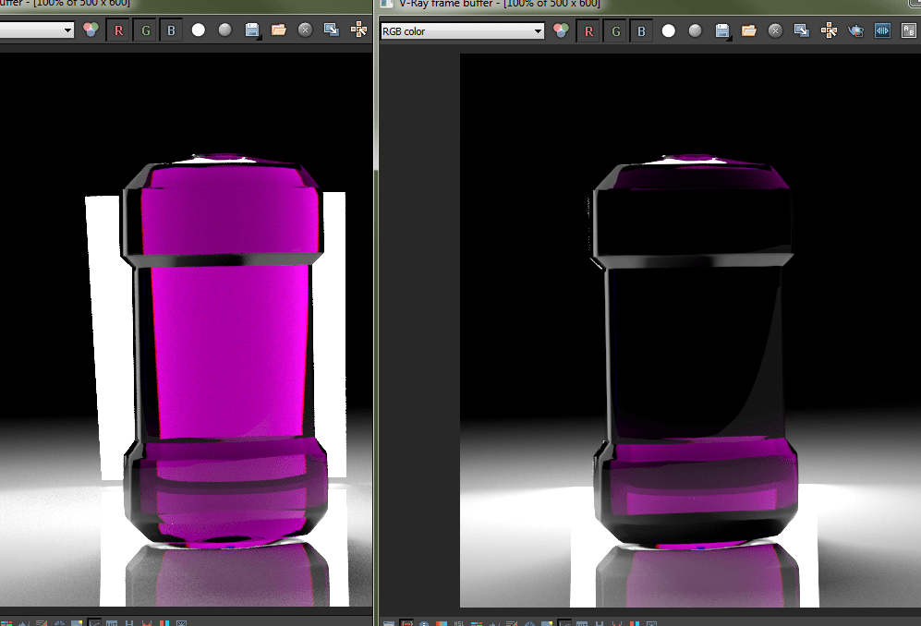Open the RGB color channel dropdown in right frame buffer

pyautogui.click(x=462, y=31)
